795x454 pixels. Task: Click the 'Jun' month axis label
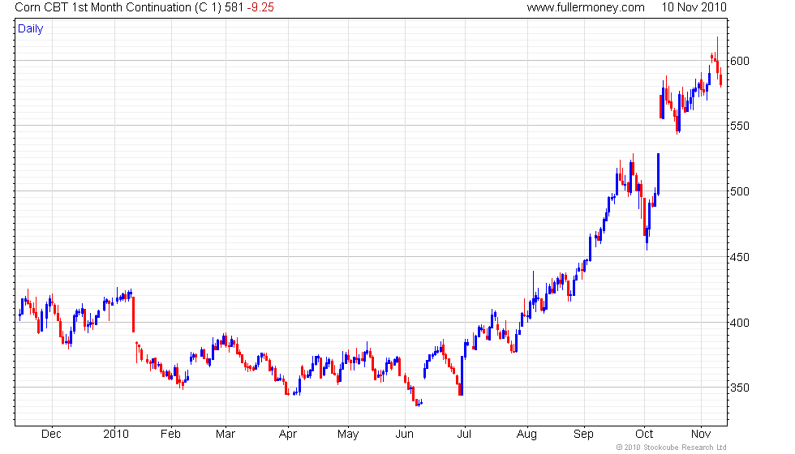[x=404, y=435]
